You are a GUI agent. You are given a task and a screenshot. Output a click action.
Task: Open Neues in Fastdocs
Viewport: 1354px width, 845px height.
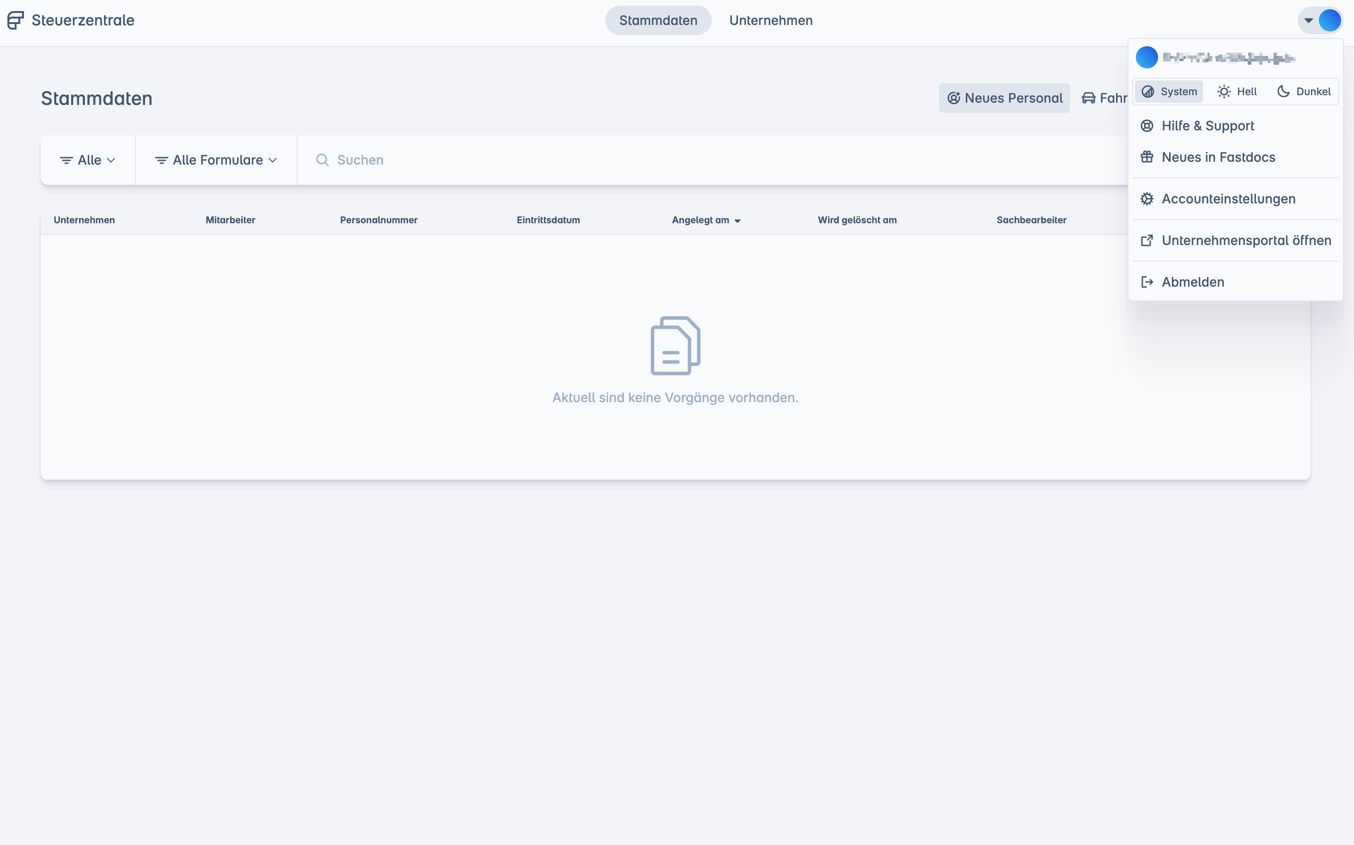1235,157
